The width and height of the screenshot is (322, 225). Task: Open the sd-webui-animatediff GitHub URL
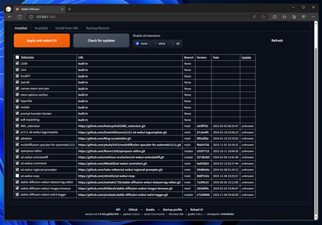121,157
